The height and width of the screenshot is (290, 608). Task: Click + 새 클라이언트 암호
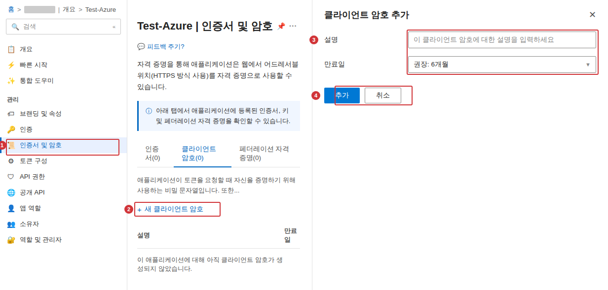pos(170,209)
